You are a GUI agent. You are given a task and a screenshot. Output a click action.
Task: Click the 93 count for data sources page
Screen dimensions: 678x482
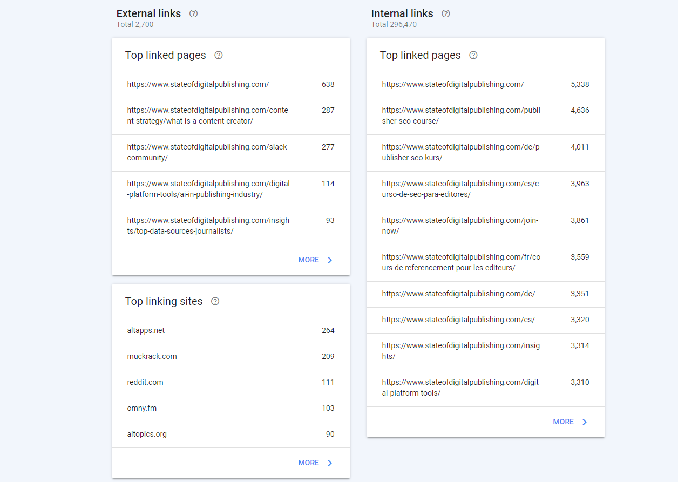click(x=330, y=220)
